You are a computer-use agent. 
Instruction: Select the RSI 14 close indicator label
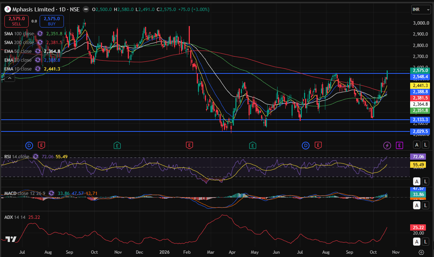(17, 156)
